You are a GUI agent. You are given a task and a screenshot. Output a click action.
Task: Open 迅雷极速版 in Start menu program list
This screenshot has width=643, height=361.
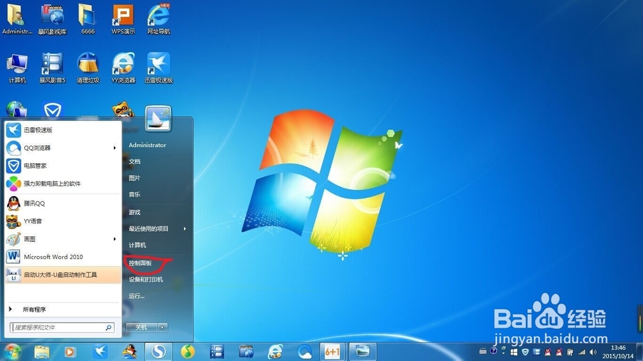coord(63,130)
